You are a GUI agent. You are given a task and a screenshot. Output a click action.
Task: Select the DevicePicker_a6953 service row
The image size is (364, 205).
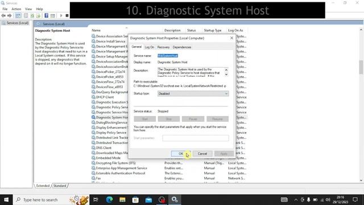[109, 77]
